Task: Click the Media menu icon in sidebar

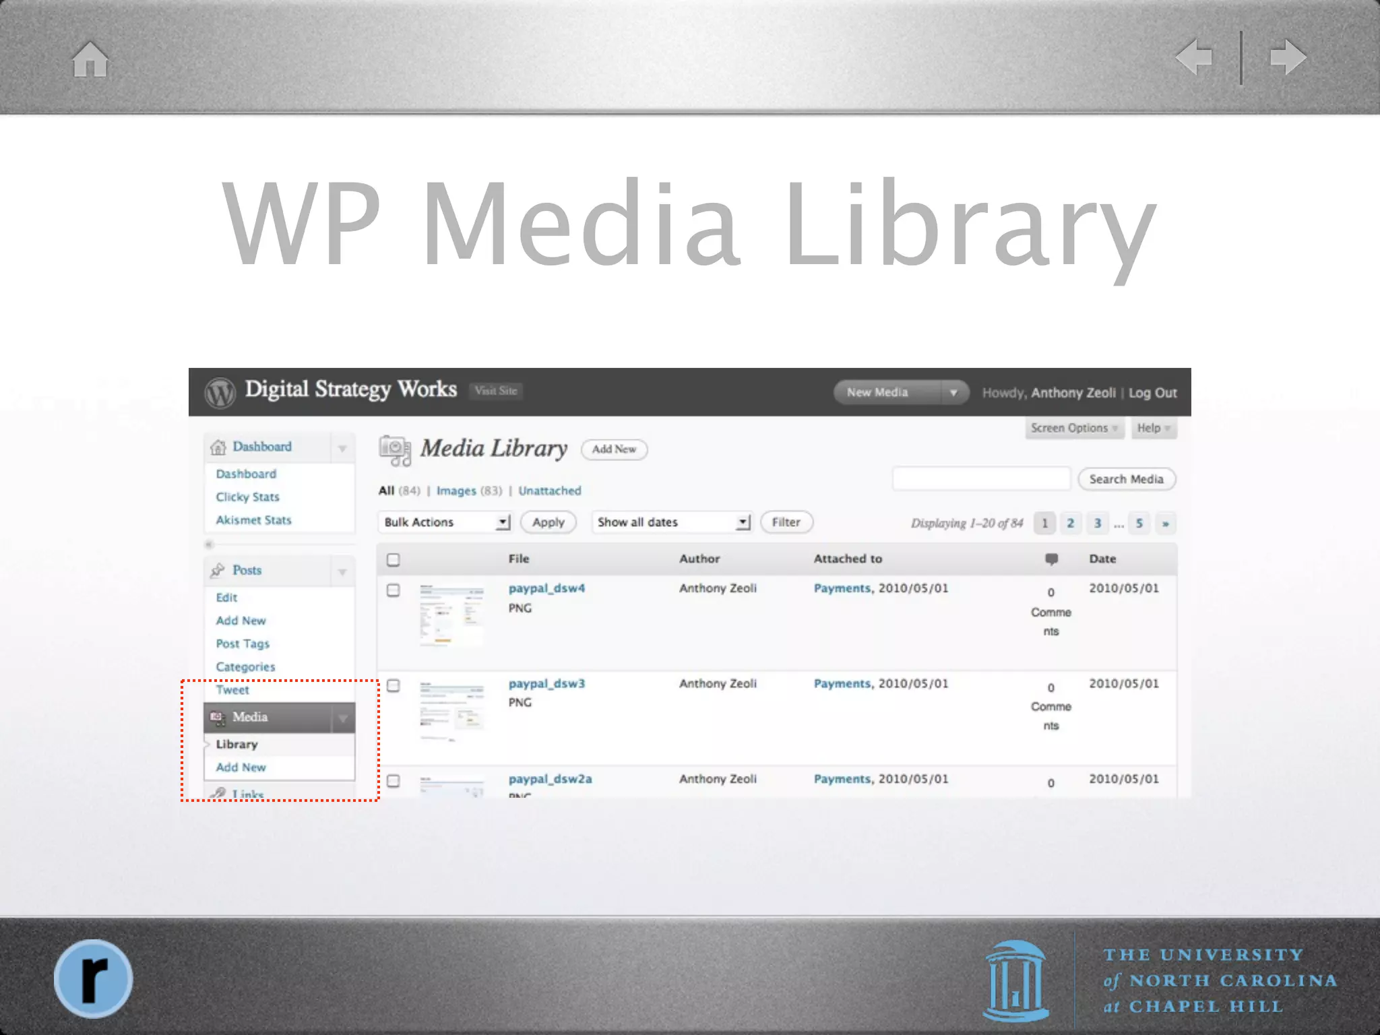Action: 217,718
